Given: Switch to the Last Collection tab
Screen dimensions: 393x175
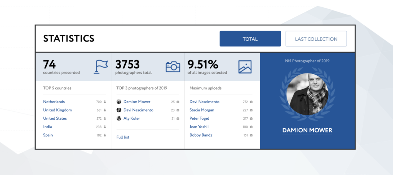Looking at the screenshot, I should click(x=316, y=39).
